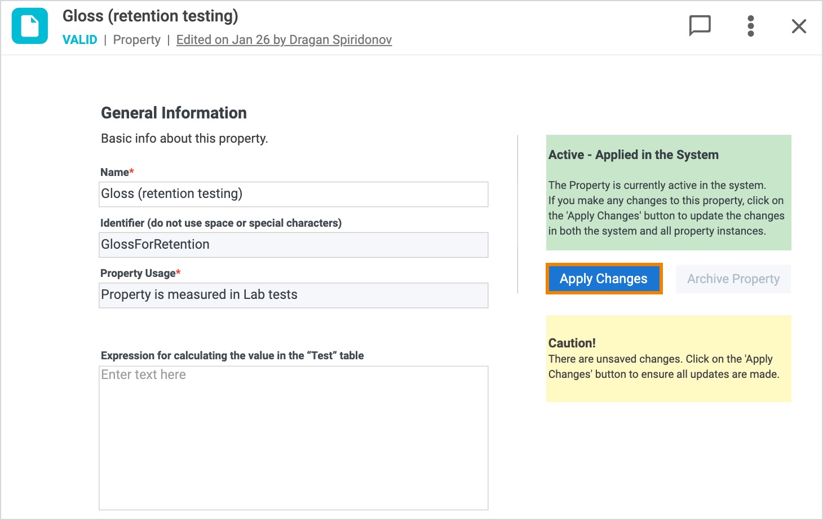Open the Edited on Jan 26 link
823x520 pixels.
point(284,39)
